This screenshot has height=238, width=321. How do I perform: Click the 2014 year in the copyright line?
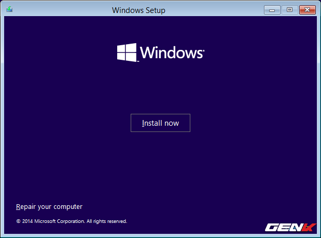27,221
